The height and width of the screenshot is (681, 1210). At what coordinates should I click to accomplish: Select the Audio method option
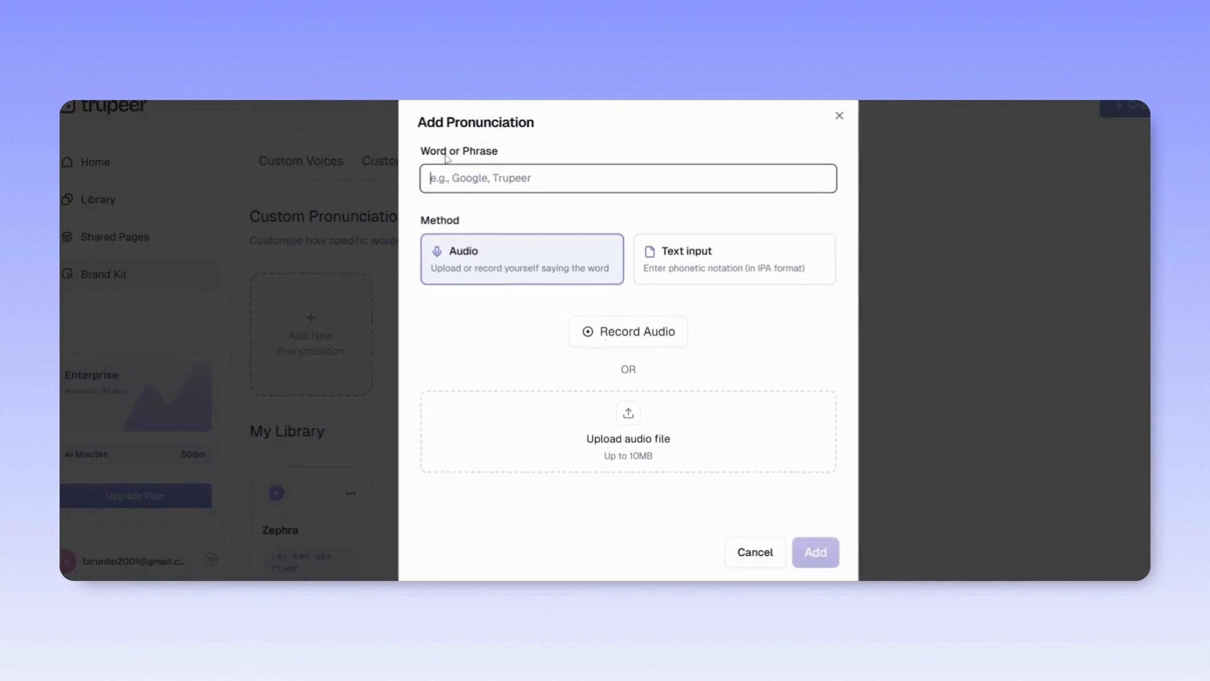(x=522, y=259)
